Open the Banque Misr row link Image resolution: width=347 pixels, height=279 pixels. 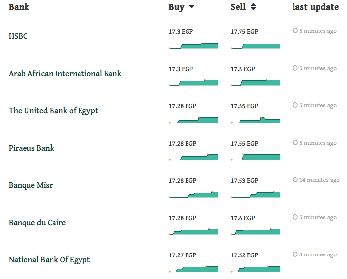(x=31, y=185)
